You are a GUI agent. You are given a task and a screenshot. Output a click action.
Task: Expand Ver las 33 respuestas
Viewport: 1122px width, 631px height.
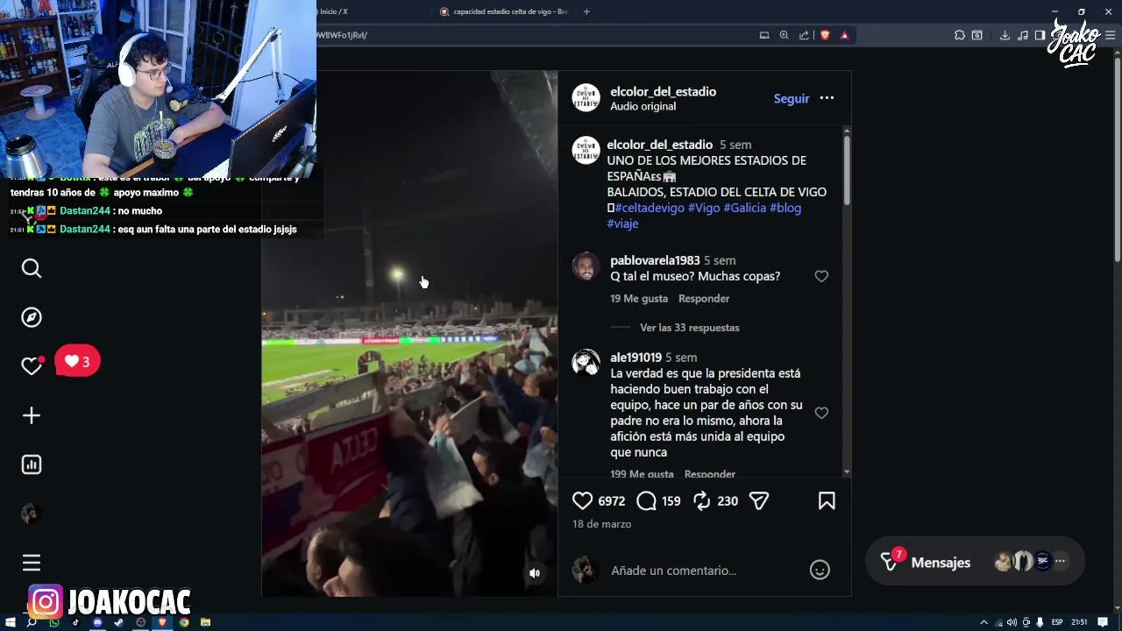pyautogui.click(x=690, y=328)
